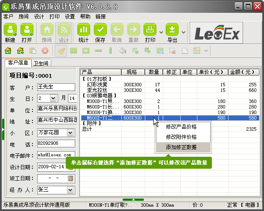
Task: Open the 小区 combo box showing 万家花园
Action: click(70, 133)
